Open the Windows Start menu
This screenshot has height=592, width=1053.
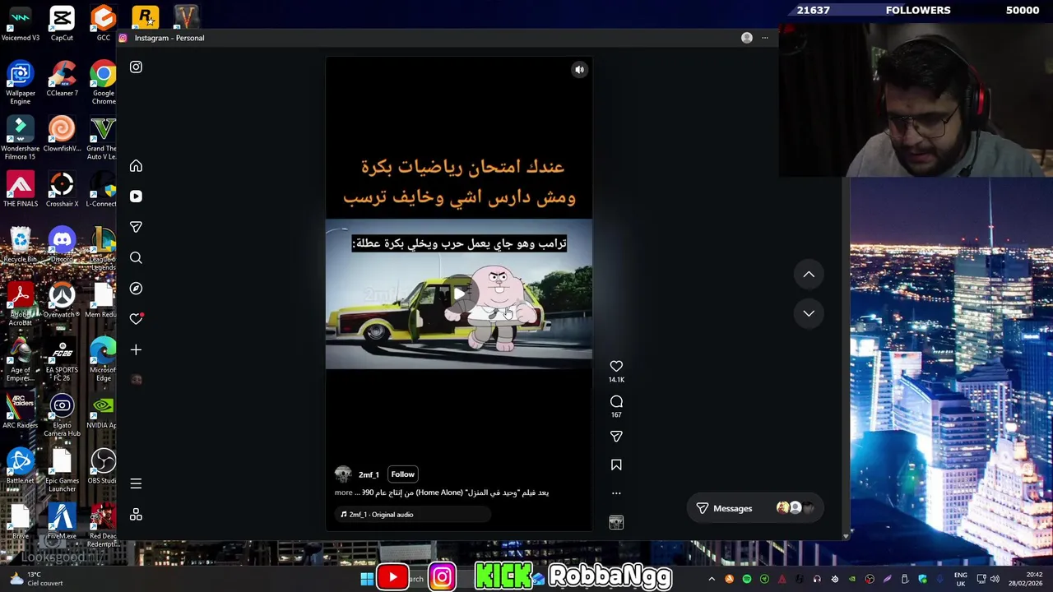367,579
